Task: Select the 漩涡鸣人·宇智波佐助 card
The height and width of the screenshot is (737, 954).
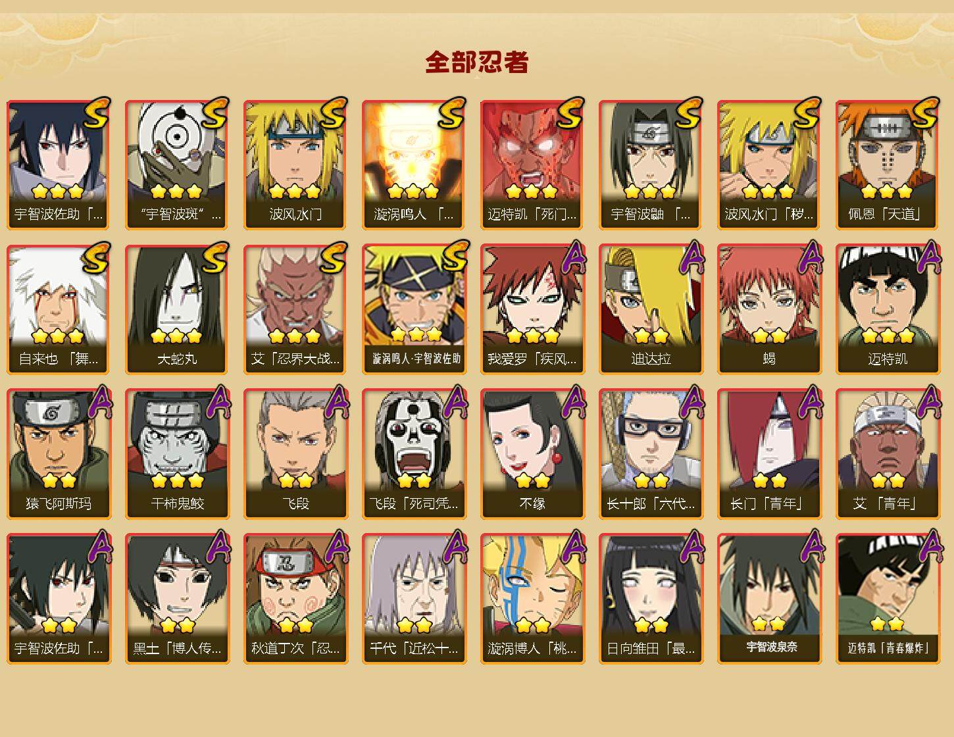Action: pos(413,309)
